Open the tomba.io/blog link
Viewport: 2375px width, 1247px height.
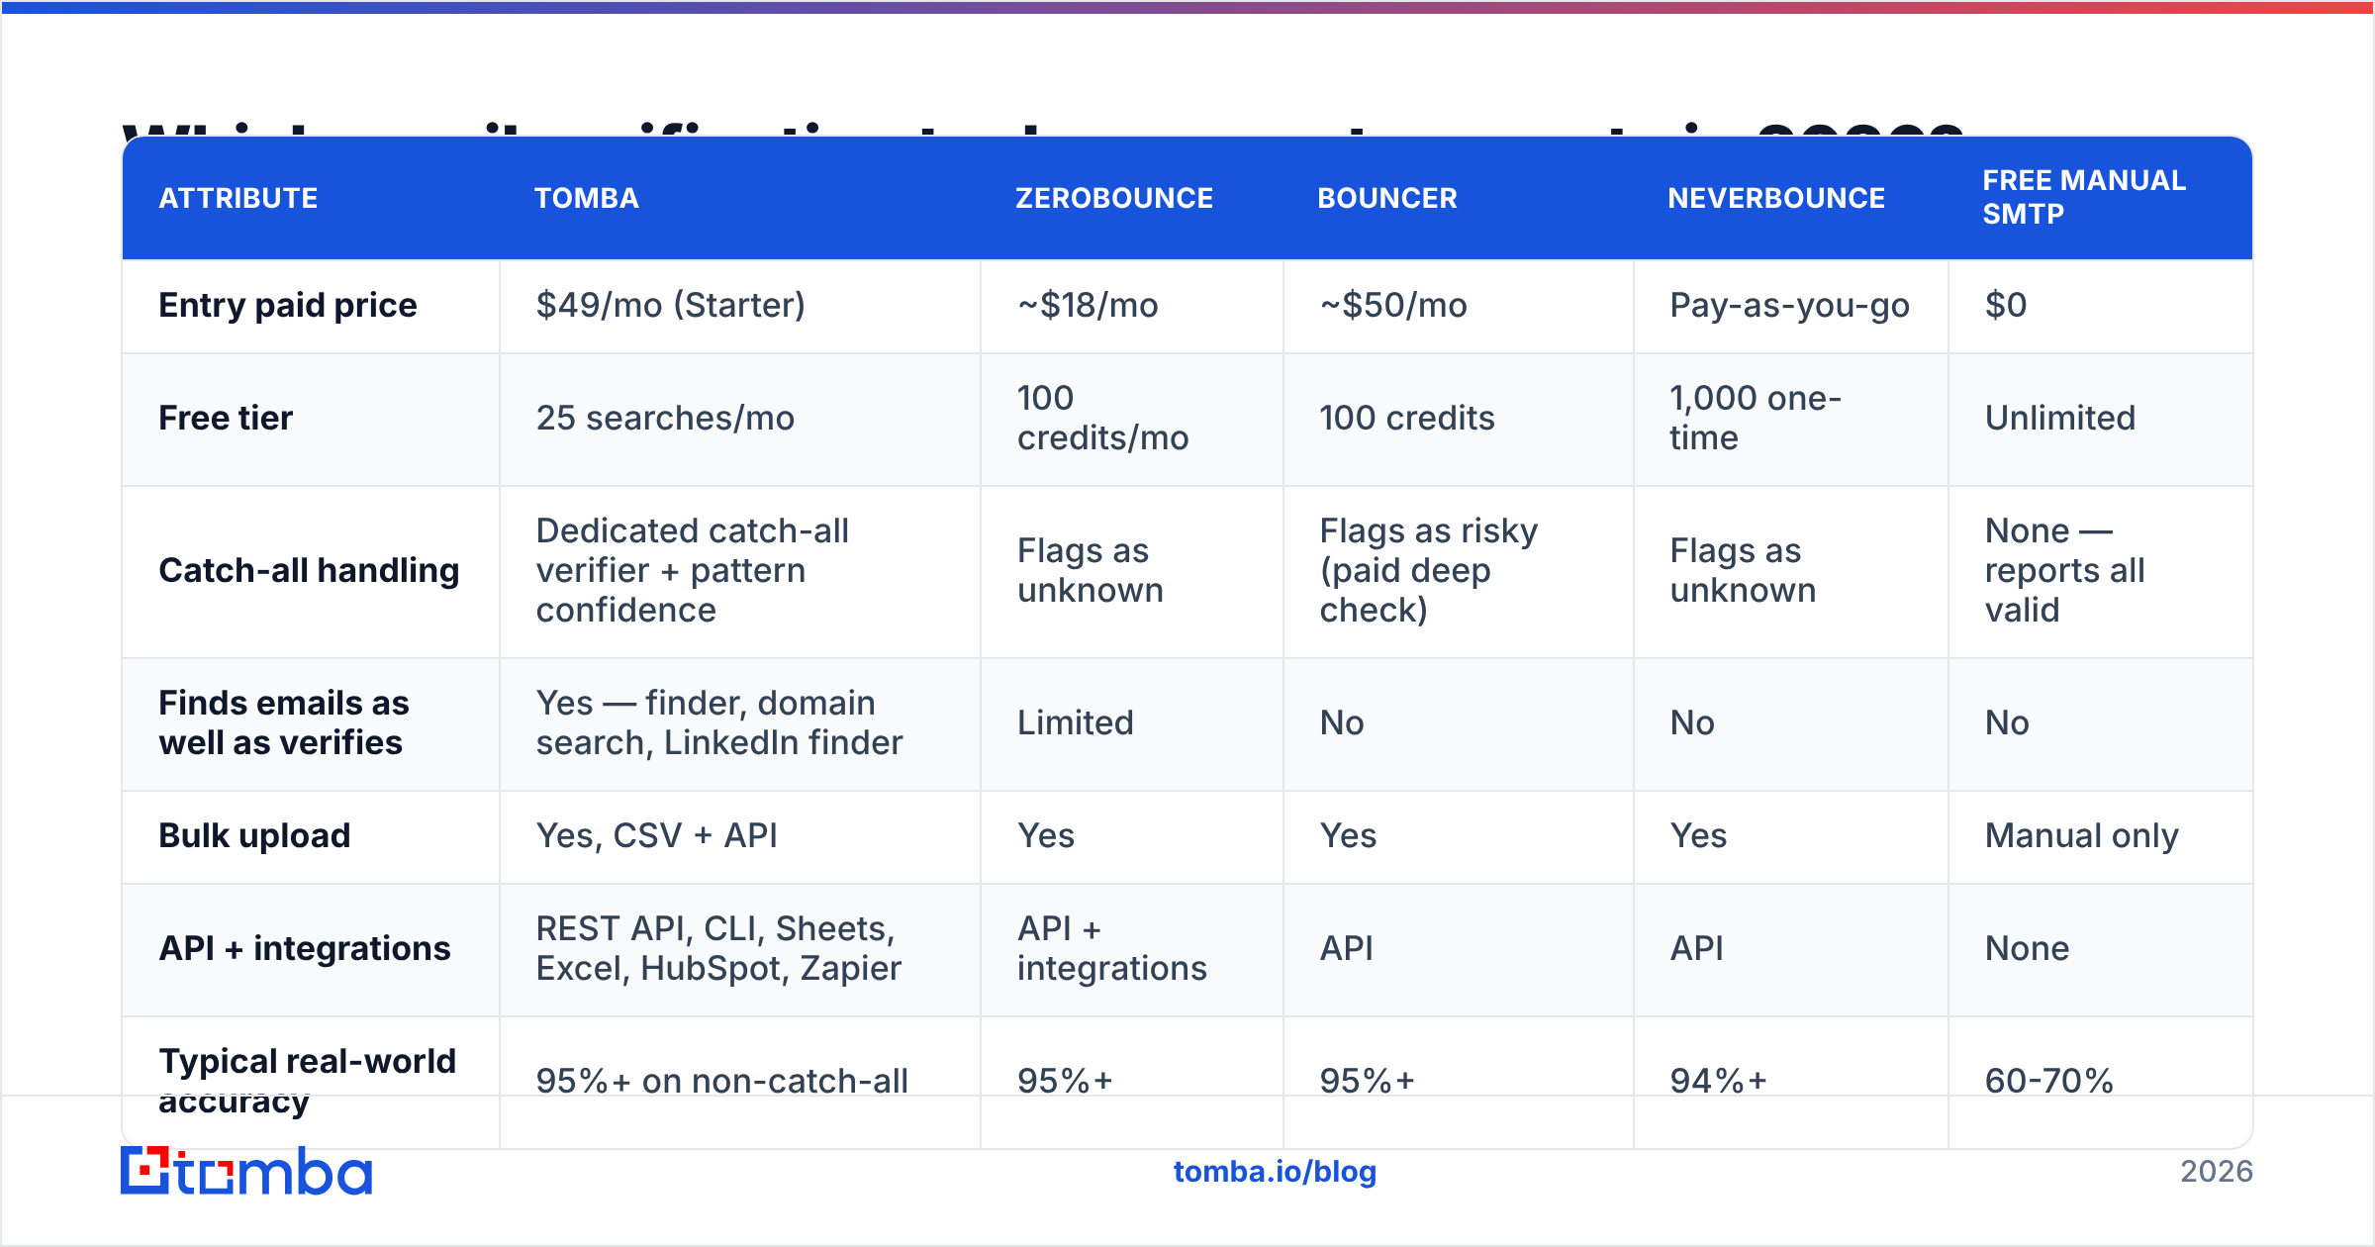click(1275, 1172)
